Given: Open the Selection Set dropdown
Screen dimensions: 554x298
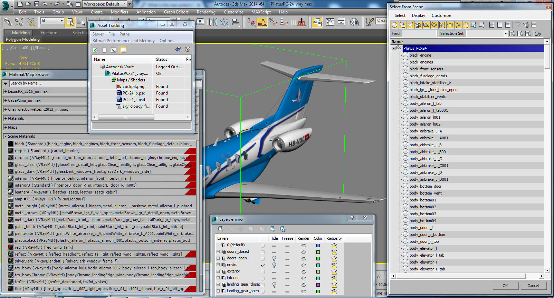Looking at the screenshot, I should pyautogui.click(x=506, y=33).
